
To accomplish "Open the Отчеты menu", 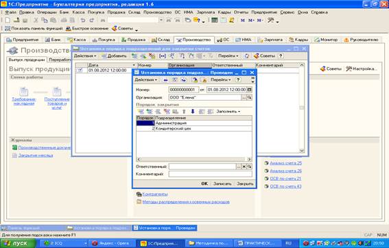I will click(241, 12).
